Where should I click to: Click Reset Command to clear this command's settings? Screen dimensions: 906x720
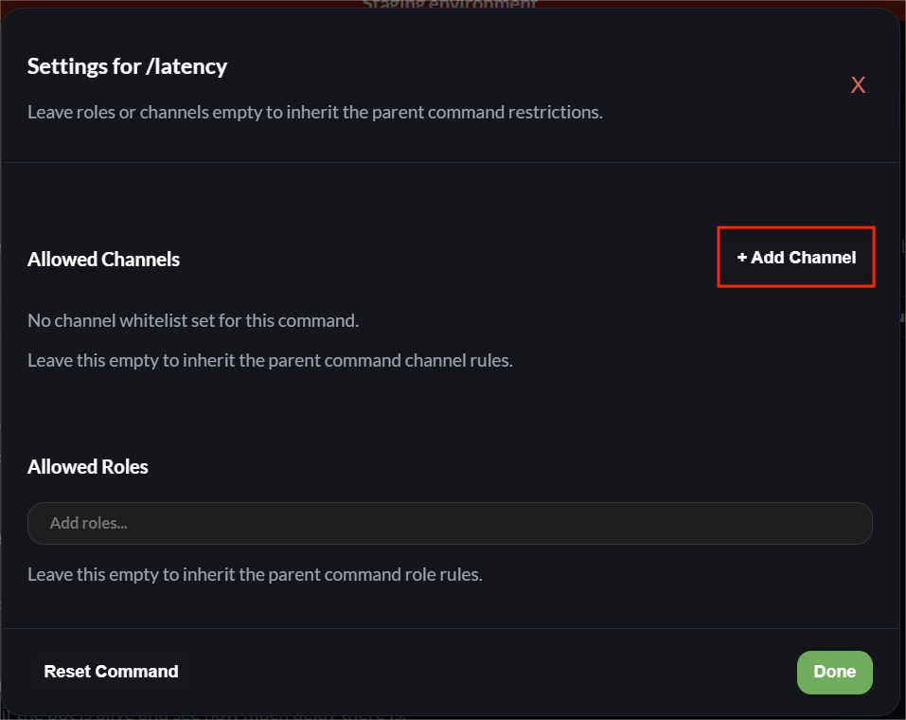pos(111,672)
